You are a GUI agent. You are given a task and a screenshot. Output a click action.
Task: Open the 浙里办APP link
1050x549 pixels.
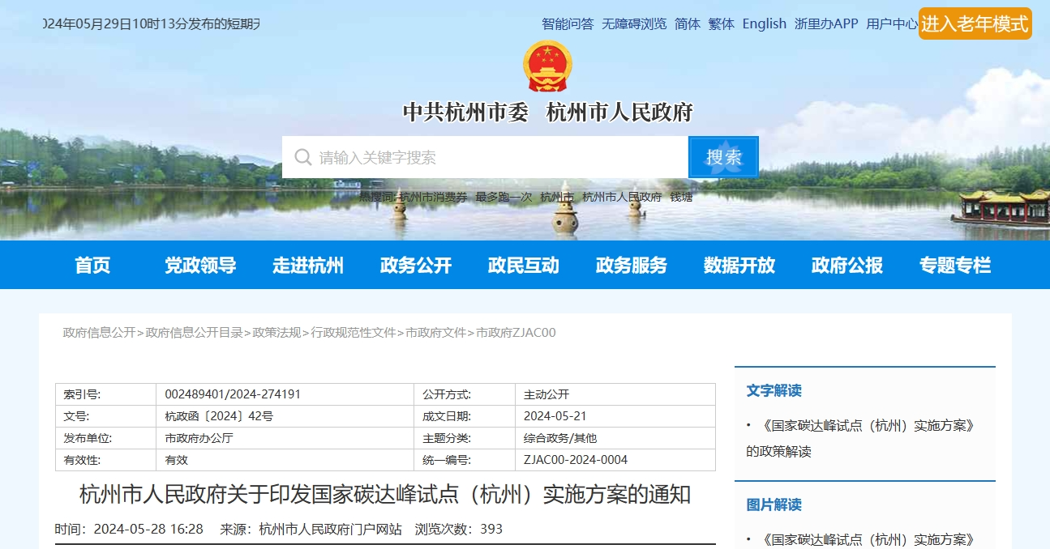[x=825, y=23]
